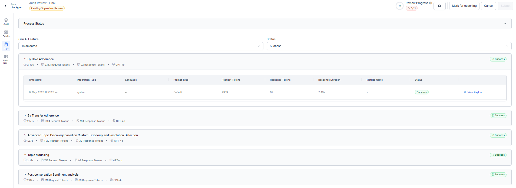The height and width of the screenshot is (188, 516).
Task: Click the Lily Agent name
Action: pos(16,8)
